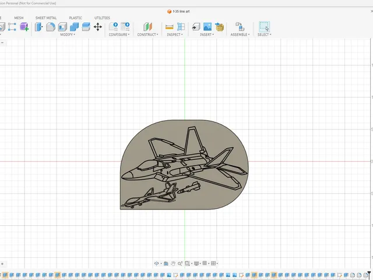
Task: Open the Zoom Window dropdown arrow
Action: pyautogui.click(x=192, y=264)
